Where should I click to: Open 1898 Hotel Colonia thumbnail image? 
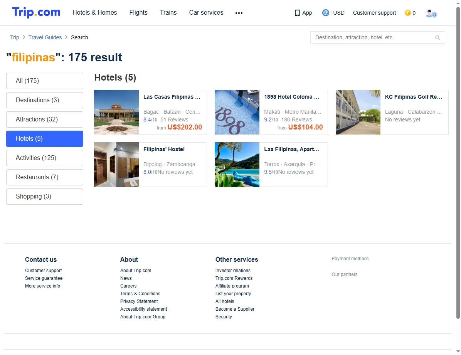(237, 112)
